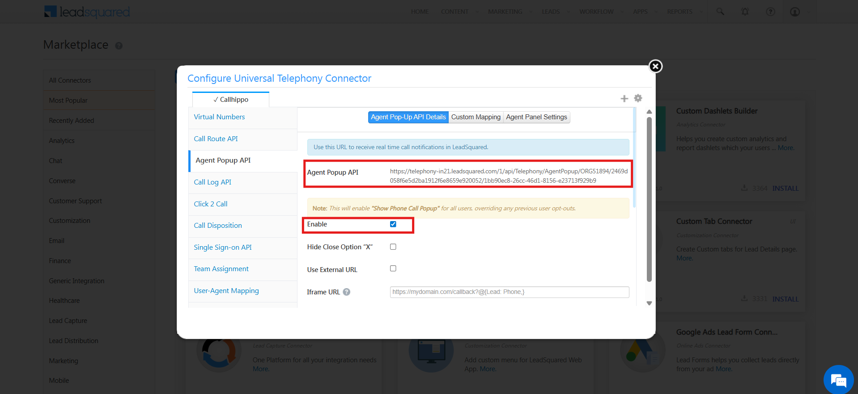Viewport: 858px width, 394px height.
Task: Click the dialog scrollbar up arrow
Action: click(649, 112)
